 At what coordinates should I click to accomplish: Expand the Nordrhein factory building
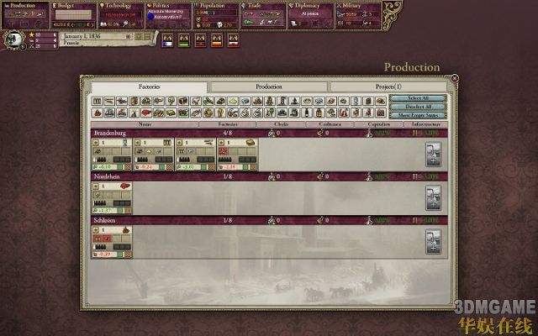(x=95, y=186)
